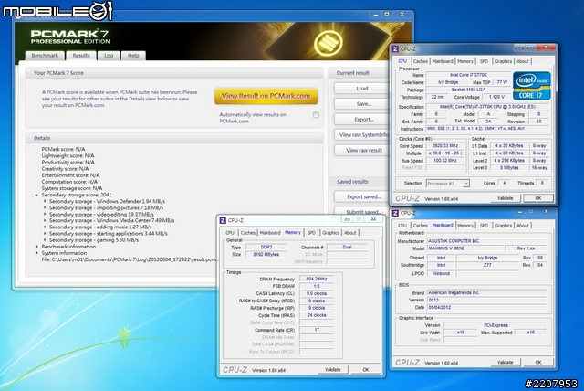This screenshot has width=584, height=391.
Task: Collapse the Secondary storage score tree node
Action: 36,195
